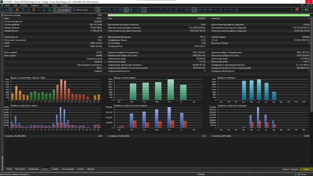Select the equidistant channel tool

click(171, 9)
